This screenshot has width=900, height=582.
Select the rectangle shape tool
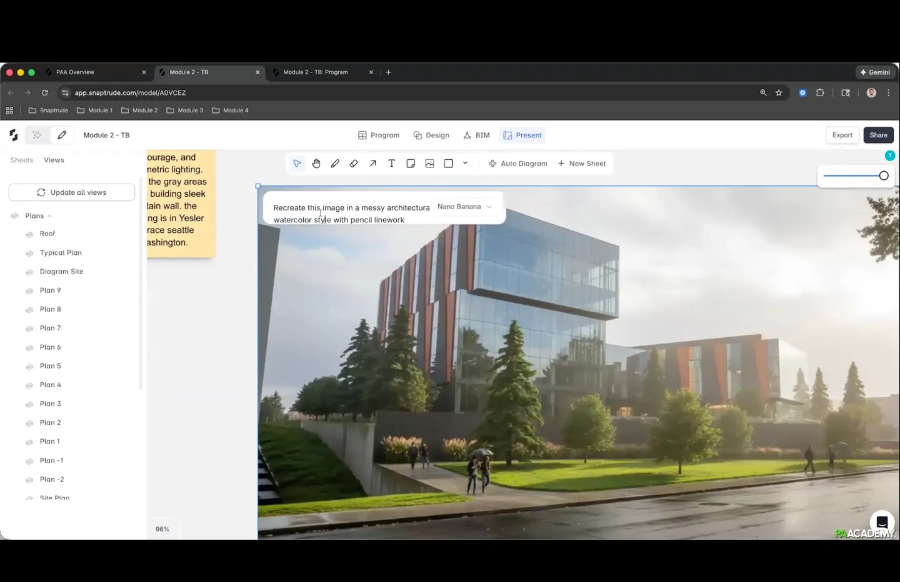click(448, 164)
